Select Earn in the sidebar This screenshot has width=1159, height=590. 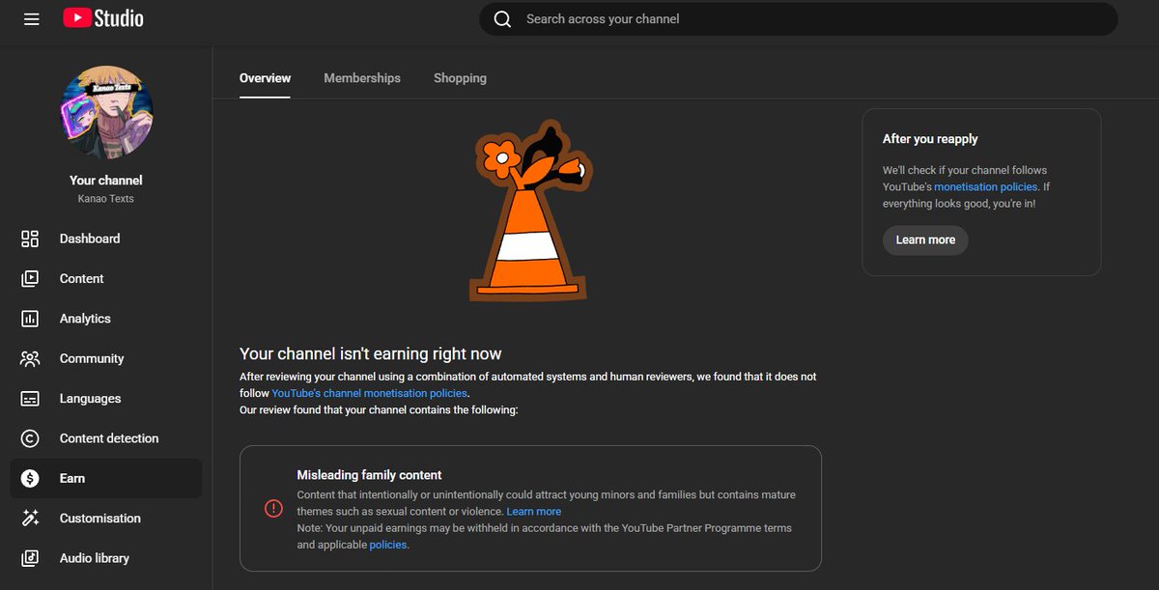tap(106, 478)
